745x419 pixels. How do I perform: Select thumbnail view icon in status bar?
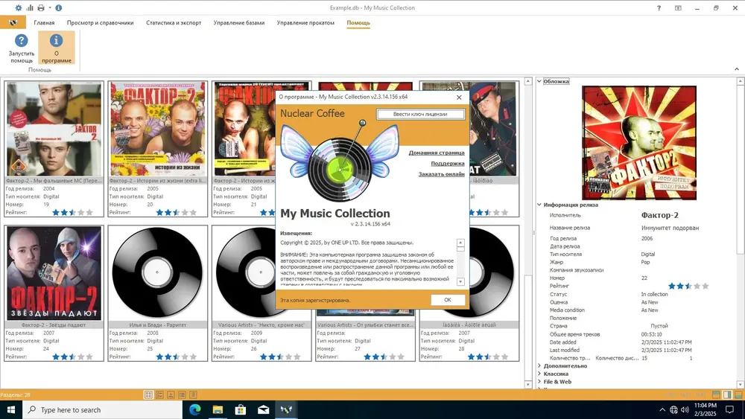pos(148,394)
